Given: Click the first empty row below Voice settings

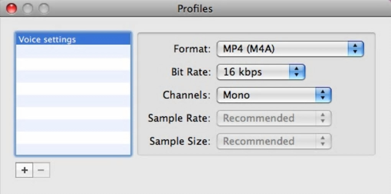Looking at the screenshot, I should click(73, 52).
